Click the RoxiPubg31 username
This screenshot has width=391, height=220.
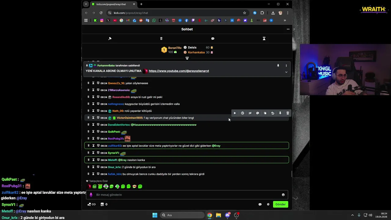pos(115,139)
